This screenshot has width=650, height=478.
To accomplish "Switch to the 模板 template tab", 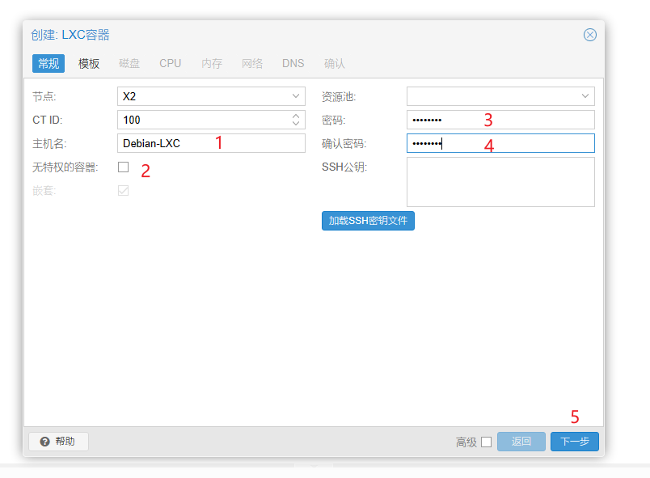I will coord(89,63).
